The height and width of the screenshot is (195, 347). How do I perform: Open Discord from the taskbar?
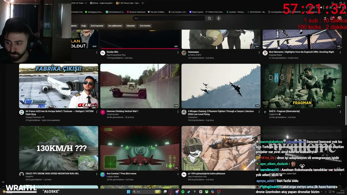(177, 192)
